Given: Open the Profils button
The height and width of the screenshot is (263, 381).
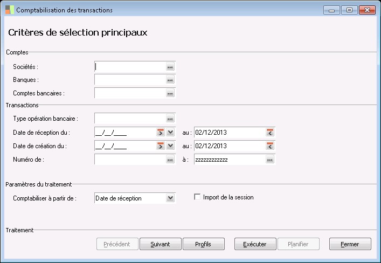Looking at the screenshot, I should [204, 244].
